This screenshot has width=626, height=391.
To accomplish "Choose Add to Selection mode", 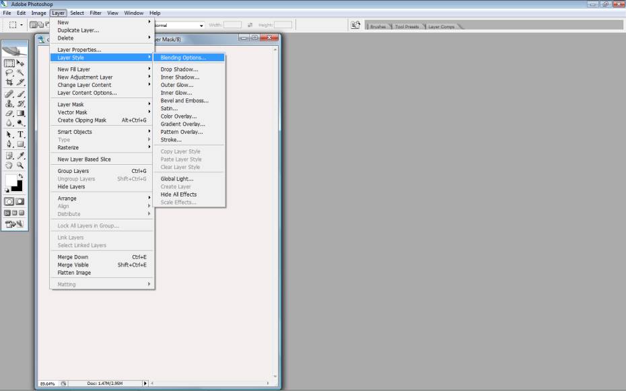I will [40, 25].
